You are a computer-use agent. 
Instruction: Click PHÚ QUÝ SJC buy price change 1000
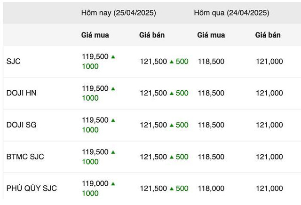90,194
